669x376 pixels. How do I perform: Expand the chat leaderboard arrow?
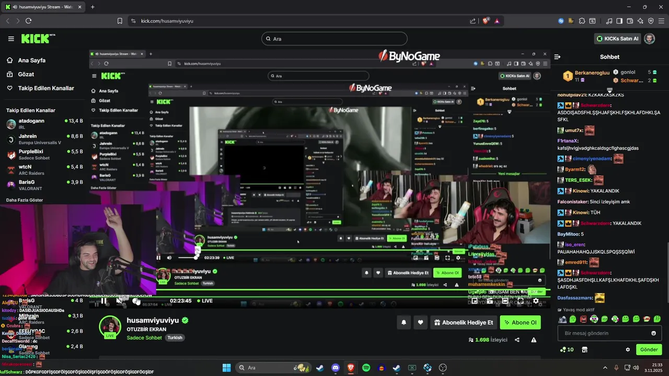[x=609, y=90]
